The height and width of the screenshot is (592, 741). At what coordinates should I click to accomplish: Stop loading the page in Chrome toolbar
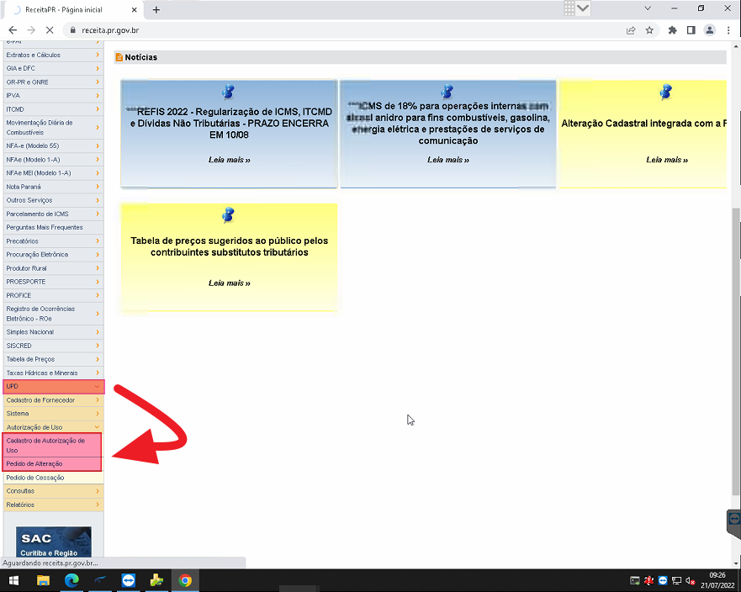tap(50, 30)
